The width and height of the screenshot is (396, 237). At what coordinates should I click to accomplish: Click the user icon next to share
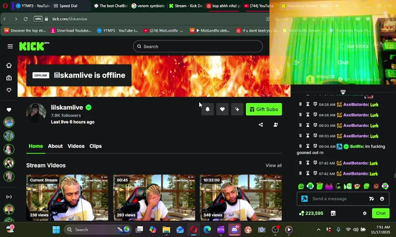[x=276, y=125]
